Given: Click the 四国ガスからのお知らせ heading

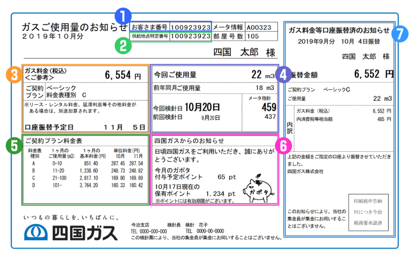Looking at the screenshot, I should tap(189, 141).
